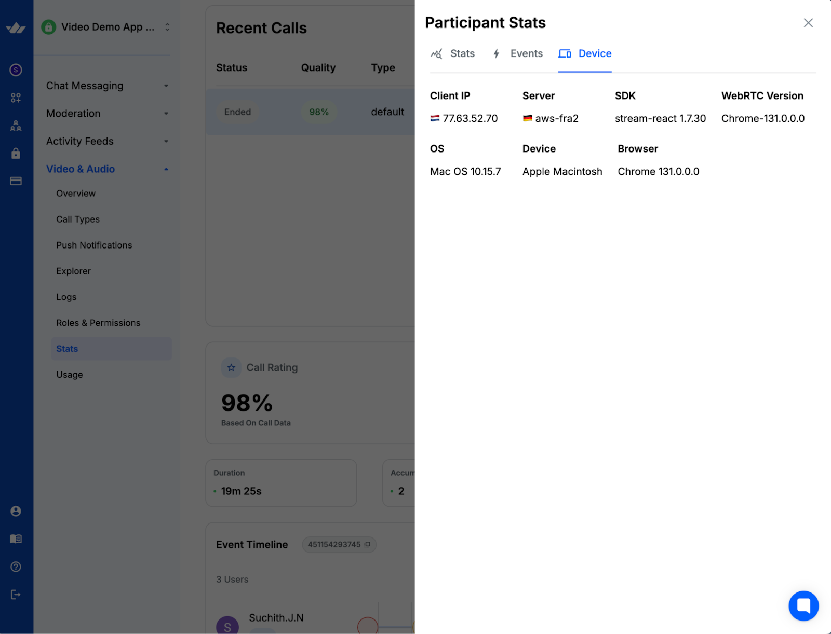Click the security lock icon
The width and height of the screenshot is (831, 634).
coord(16,153)
